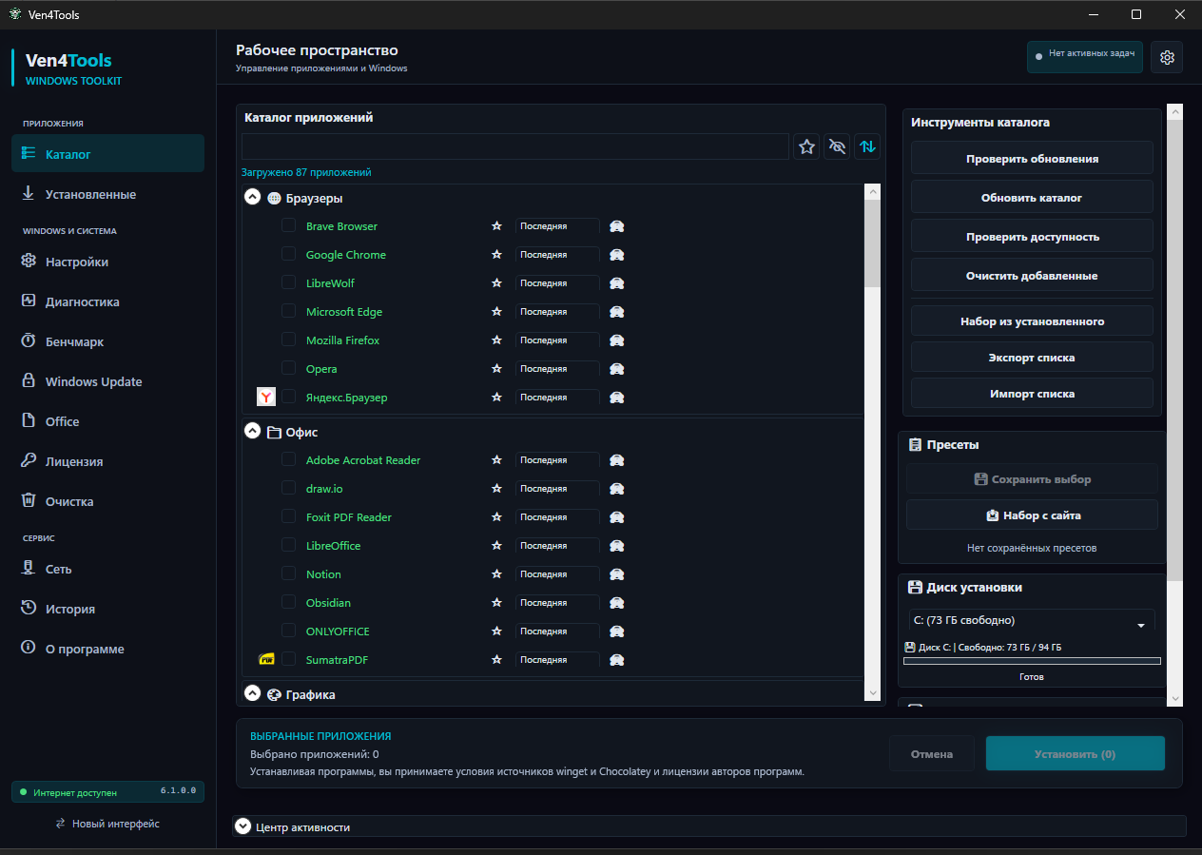Click the Набор с сайта button

[x=1032, y=515]
